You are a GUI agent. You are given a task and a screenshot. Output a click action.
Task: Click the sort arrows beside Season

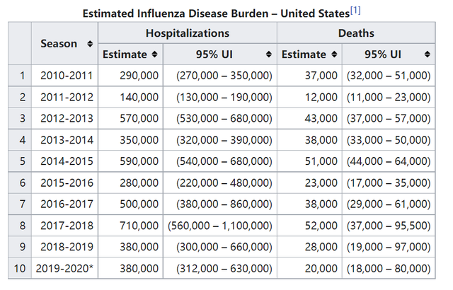[x=90, y=44]
